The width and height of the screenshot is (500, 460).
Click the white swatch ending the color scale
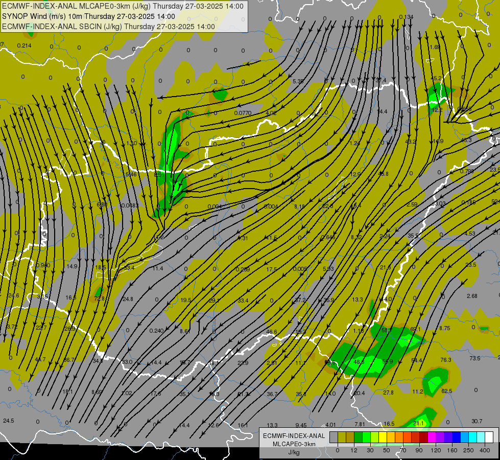[x=489, y=437]
